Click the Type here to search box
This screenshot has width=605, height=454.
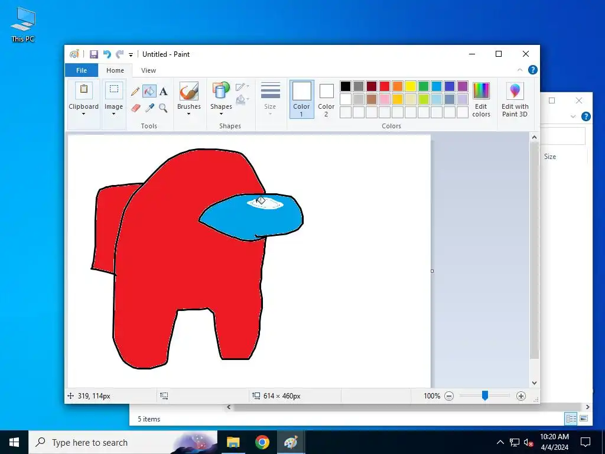(x=123, y=442)
